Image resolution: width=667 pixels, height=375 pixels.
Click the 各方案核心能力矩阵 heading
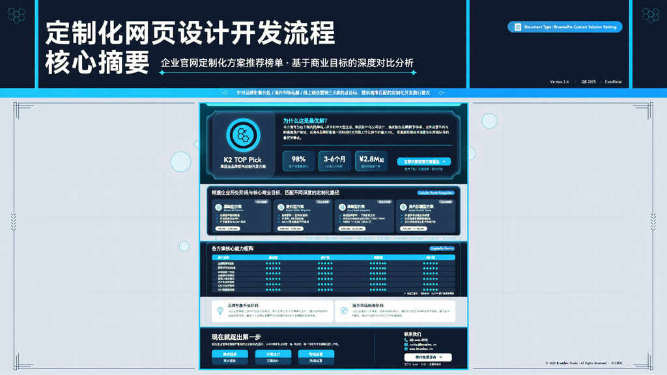(x=233, y=249)
